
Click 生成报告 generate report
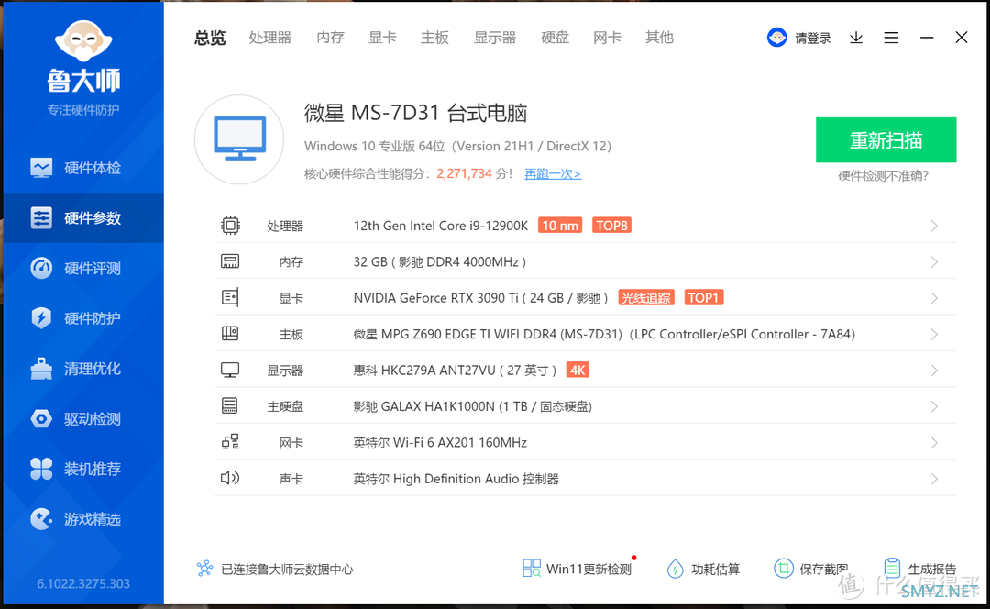point(920,569)
